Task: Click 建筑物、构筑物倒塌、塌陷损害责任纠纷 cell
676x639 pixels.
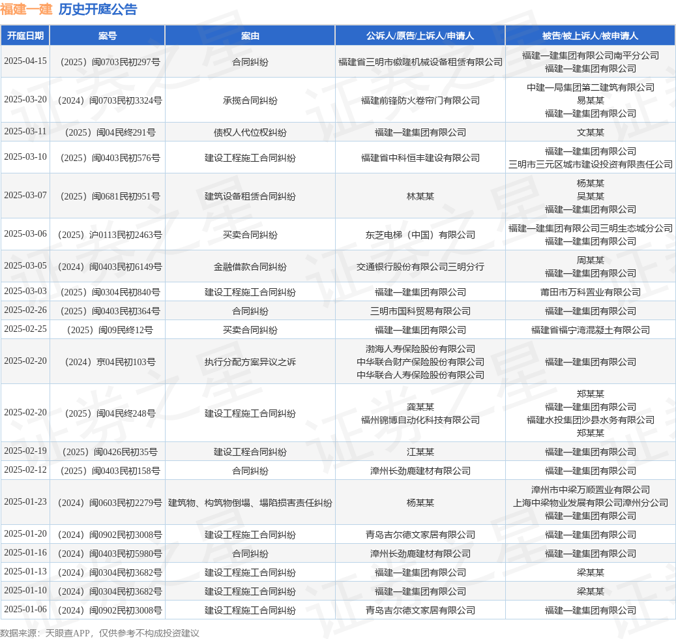Action: [x=250, y=503]
